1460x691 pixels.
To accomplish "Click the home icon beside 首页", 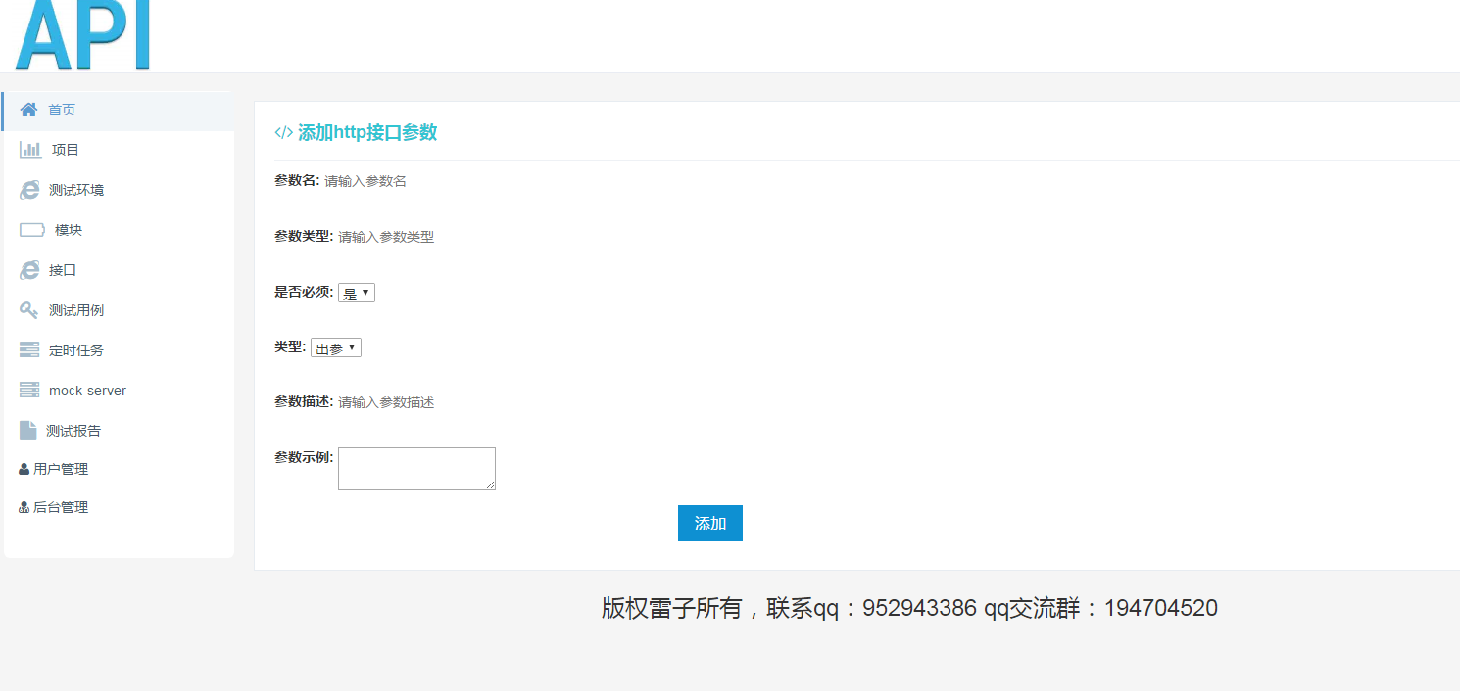I will 28,110.
